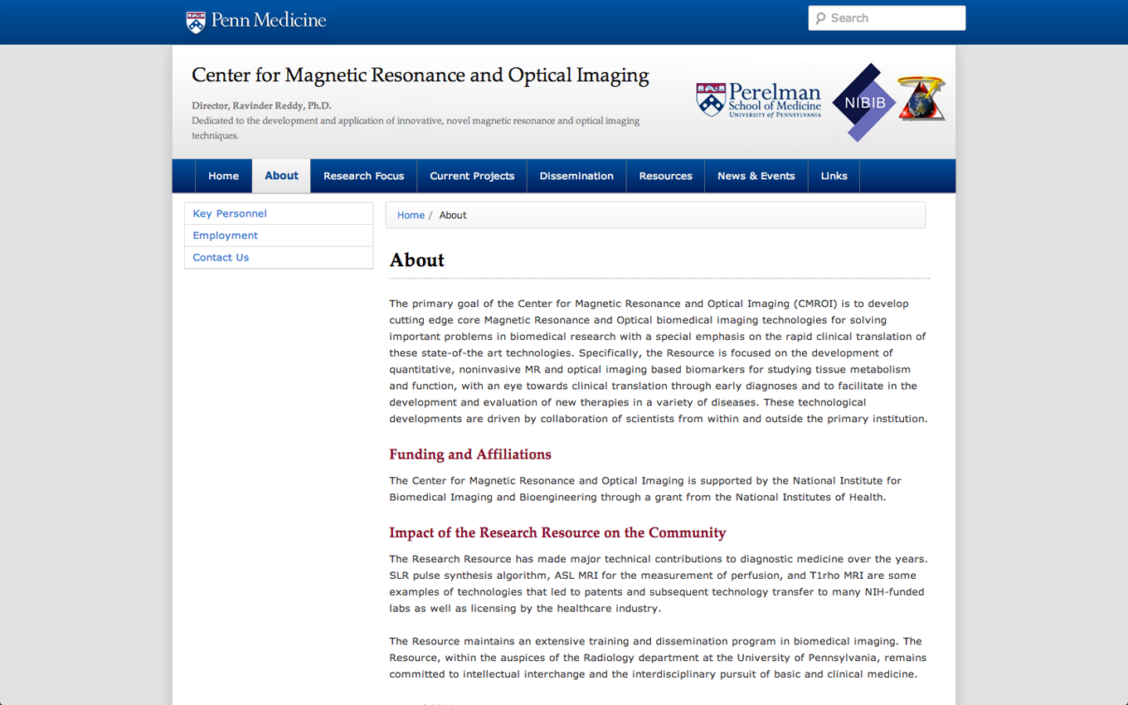This screenshot has width=1128, height=705.
Task: Go to the Research Focus tab
Action: coord(363,176)
